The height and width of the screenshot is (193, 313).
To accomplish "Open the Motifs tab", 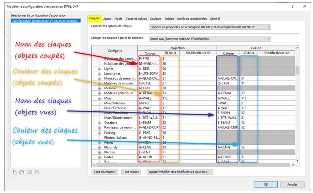I will pos(118,19).
